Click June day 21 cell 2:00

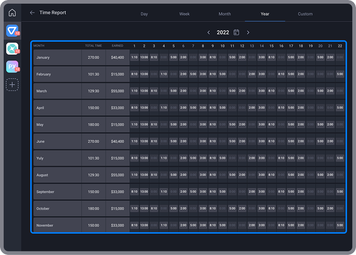coord(330,141)
